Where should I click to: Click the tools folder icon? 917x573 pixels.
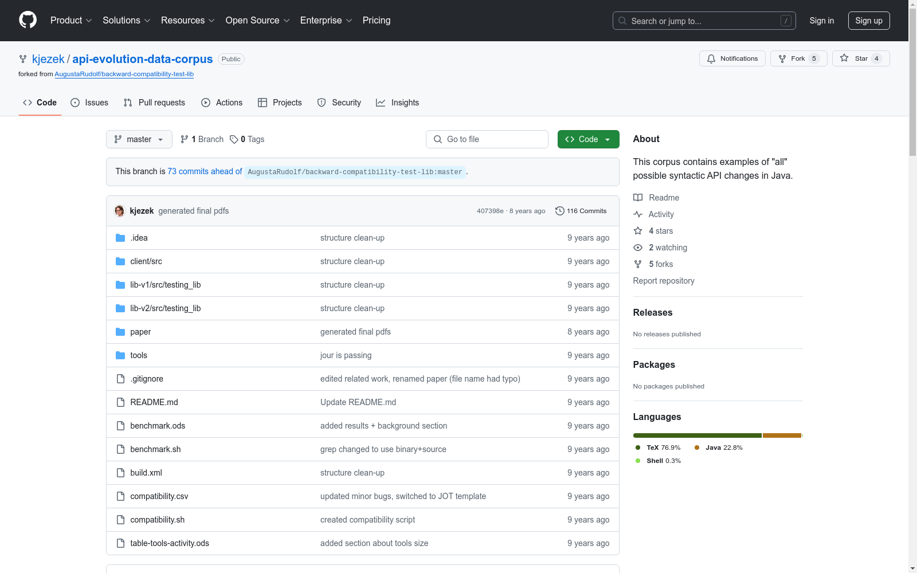(120, 355)
